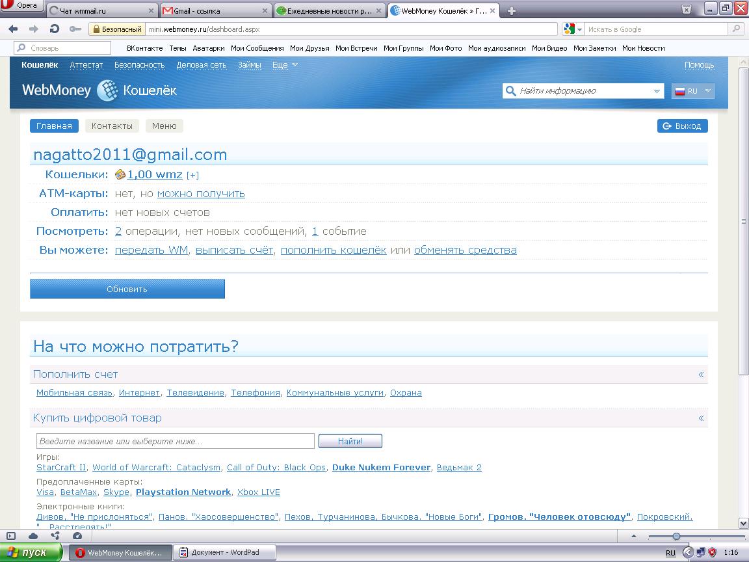Close the Gmail - ссылка tab

(265, 10)
